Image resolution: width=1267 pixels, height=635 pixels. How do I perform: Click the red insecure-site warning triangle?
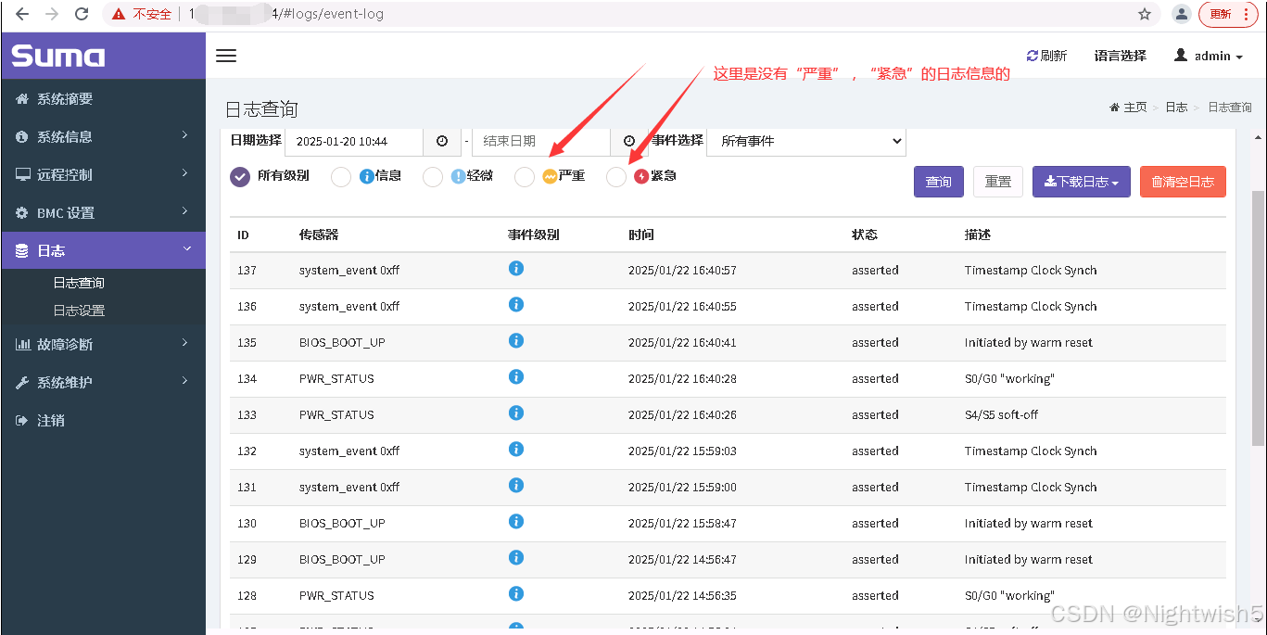point(119,14)
